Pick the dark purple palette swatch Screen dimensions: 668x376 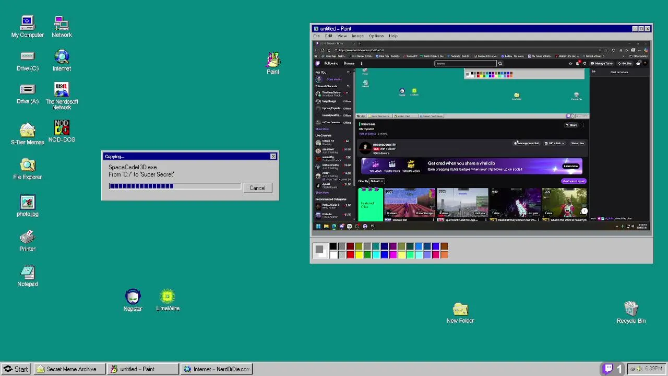393,246
